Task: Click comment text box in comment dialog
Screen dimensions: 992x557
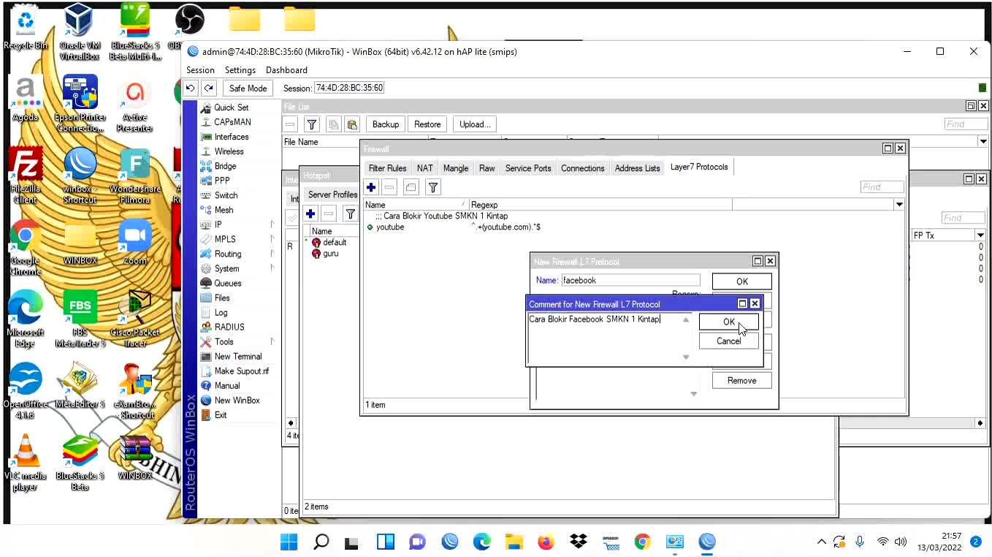Action: coord(603,338)
